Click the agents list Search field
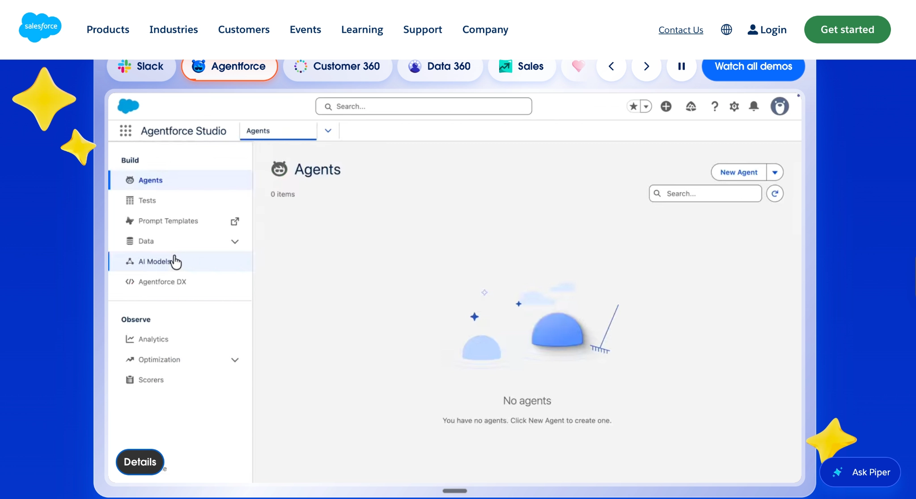Viewport: 916px width, 499px height. coord(705,193)
